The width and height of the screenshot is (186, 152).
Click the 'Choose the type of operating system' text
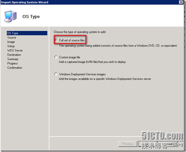tap(80, 32)
